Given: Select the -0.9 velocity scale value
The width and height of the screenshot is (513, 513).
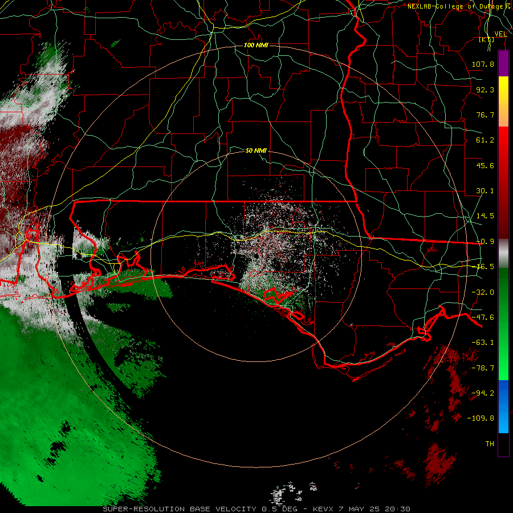Looking at the screenshot, I should pos(485,242).
